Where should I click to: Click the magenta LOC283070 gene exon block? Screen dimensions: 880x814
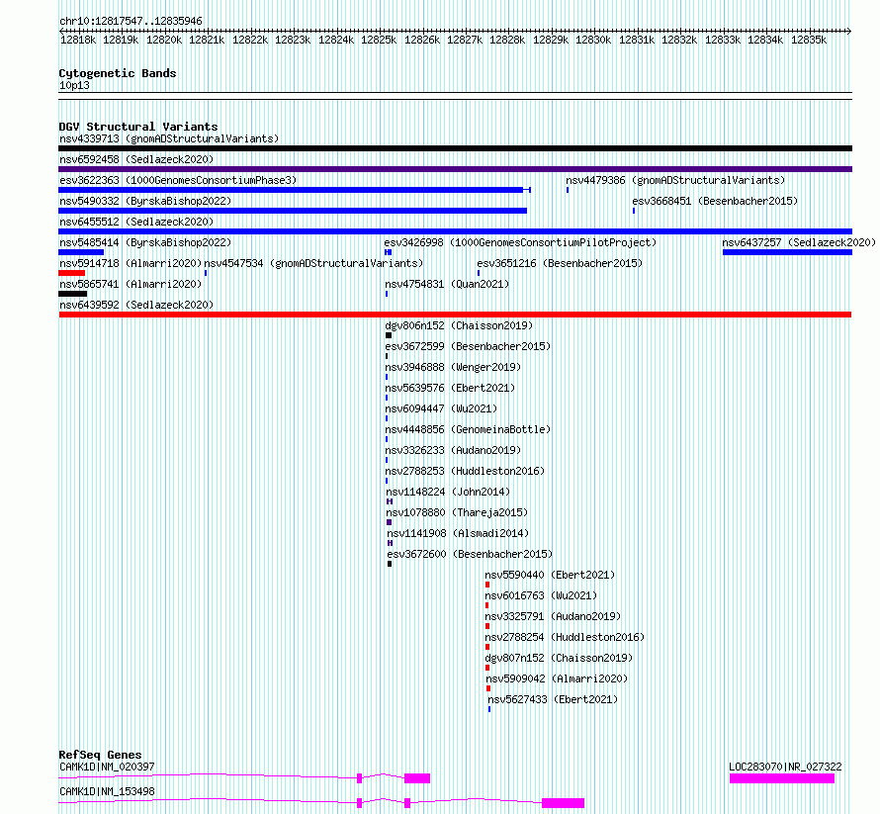pos(782,778)
